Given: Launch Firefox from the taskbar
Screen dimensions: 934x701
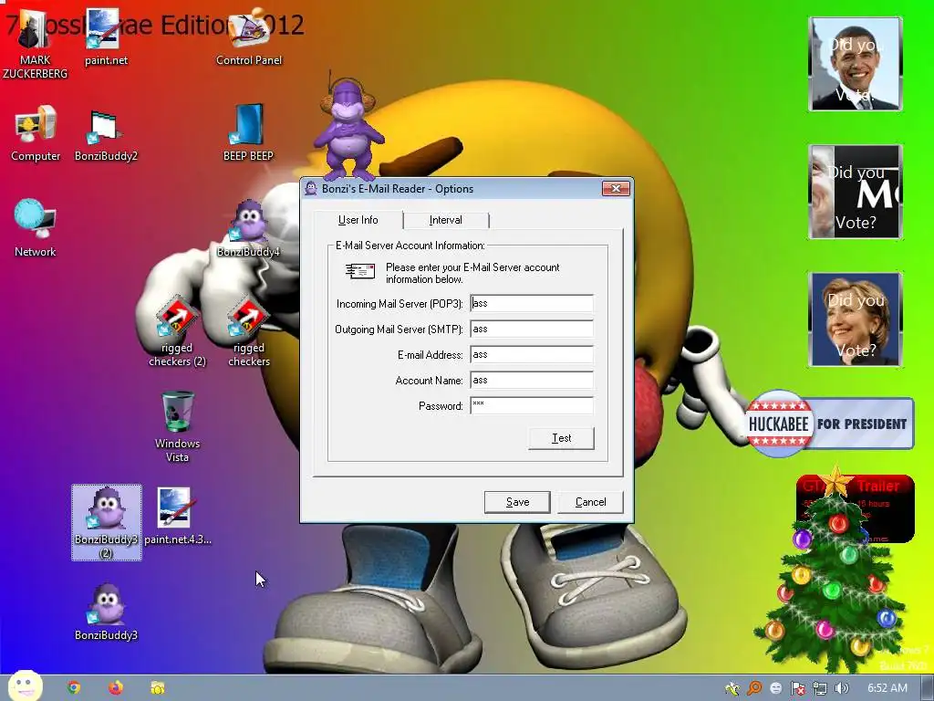Looking at the screenshot, I should pos(116,688).
